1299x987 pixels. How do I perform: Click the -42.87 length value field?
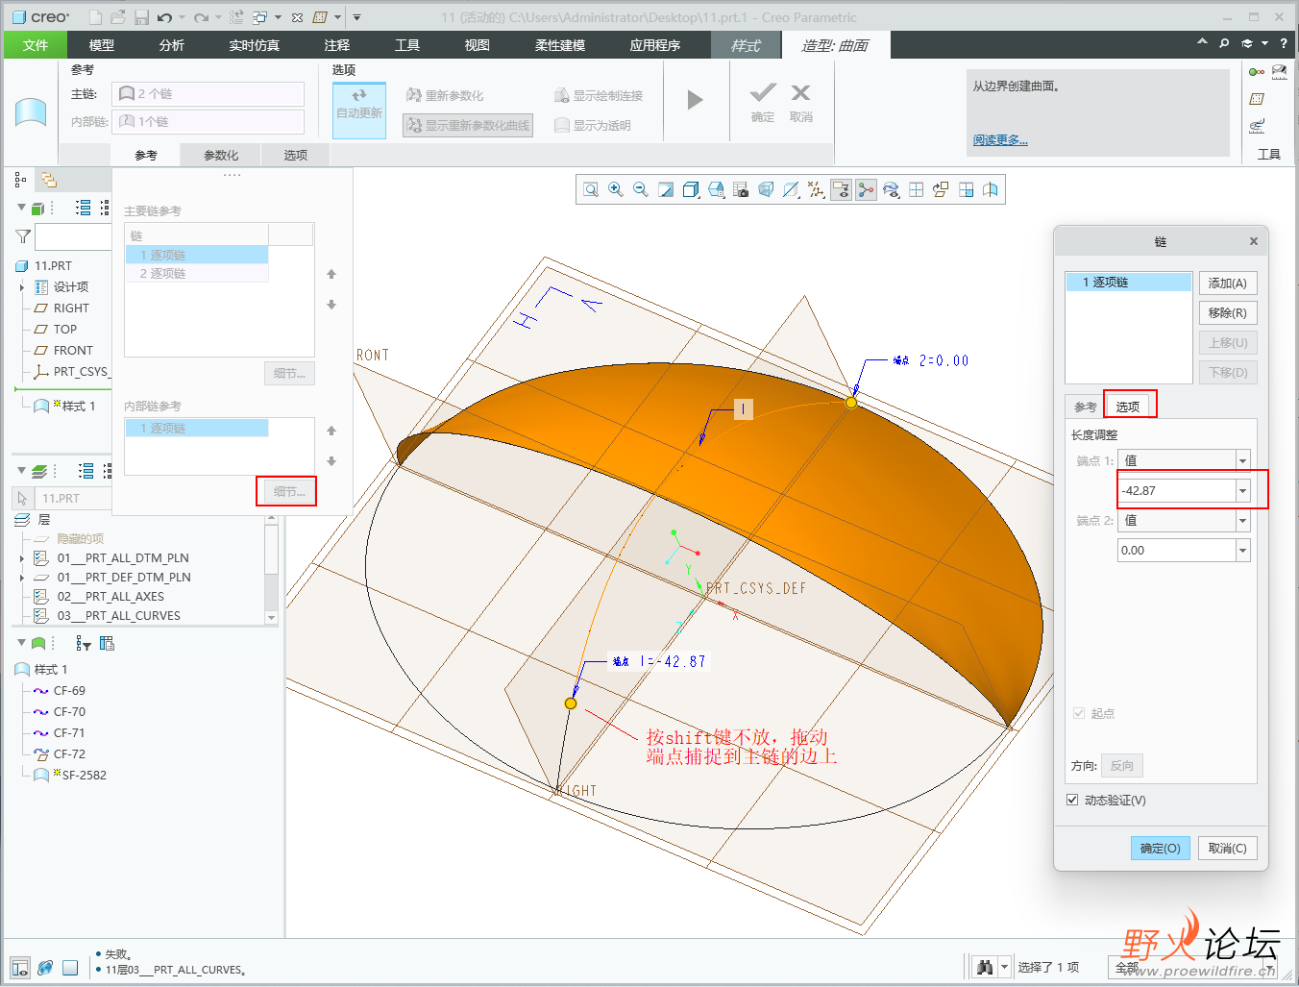(1176, 491)
